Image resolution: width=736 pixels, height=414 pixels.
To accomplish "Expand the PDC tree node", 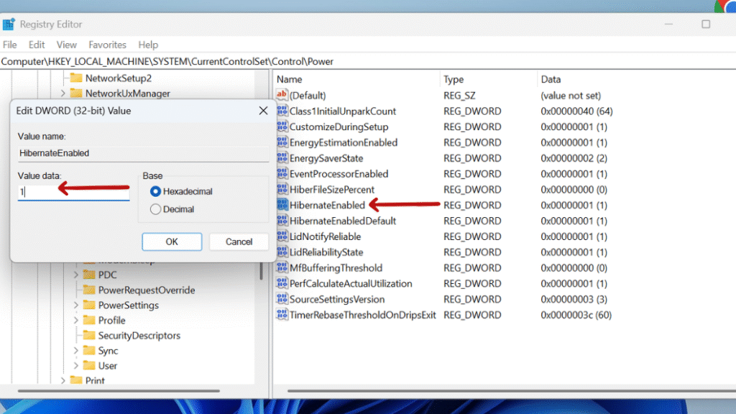I will coord(76,275).
